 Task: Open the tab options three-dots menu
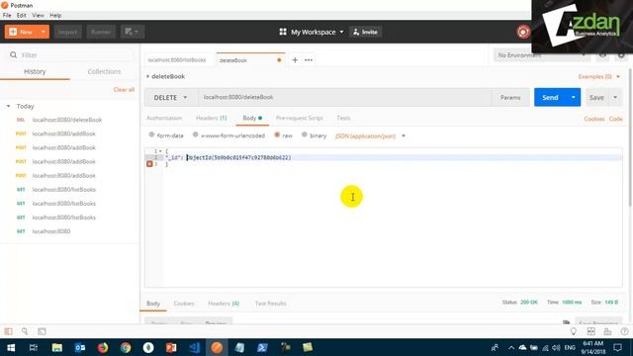click(309, 59)
